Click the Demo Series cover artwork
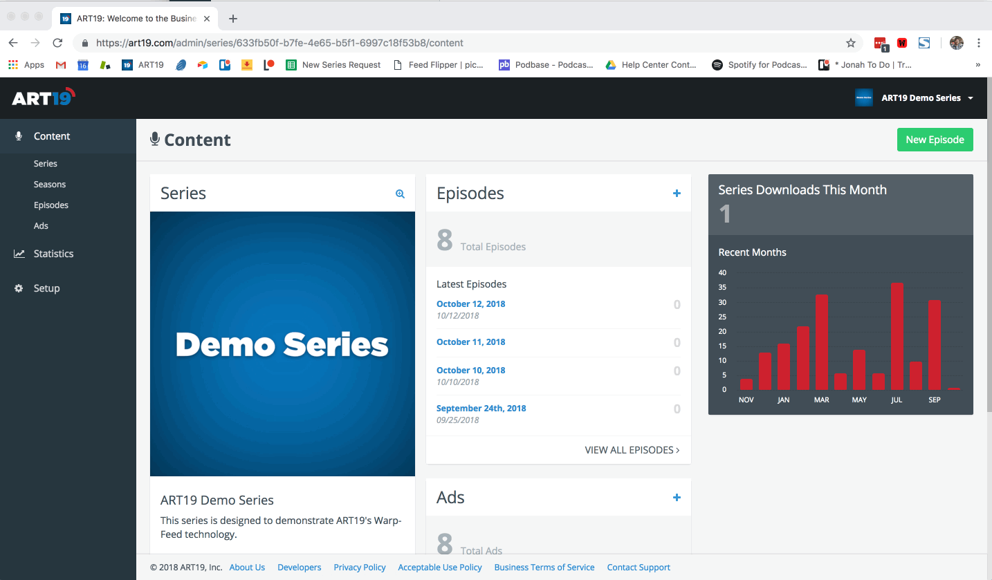 (x=282, y=344)
